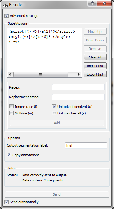Toggle the Send automatically checkbox
The height and width of the screenshot is (209, 114).
(6, 202)
